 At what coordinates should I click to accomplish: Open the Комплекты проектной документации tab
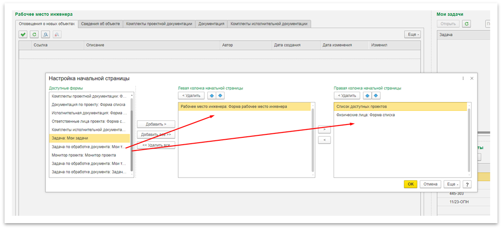[159, 24]
